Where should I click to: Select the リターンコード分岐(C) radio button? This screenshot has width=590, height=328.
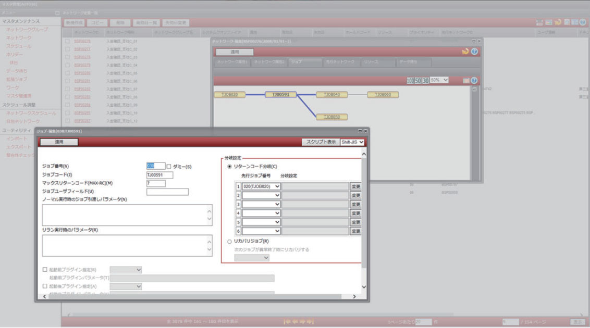229,167
